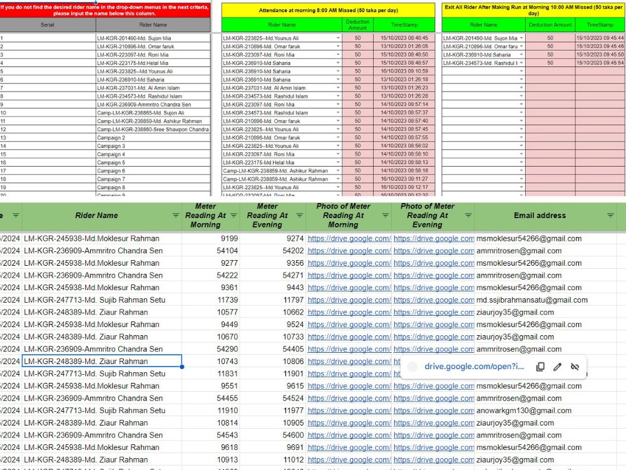Select the timestamp cell 14/10/2023 08:57:14

click(404, 104)
